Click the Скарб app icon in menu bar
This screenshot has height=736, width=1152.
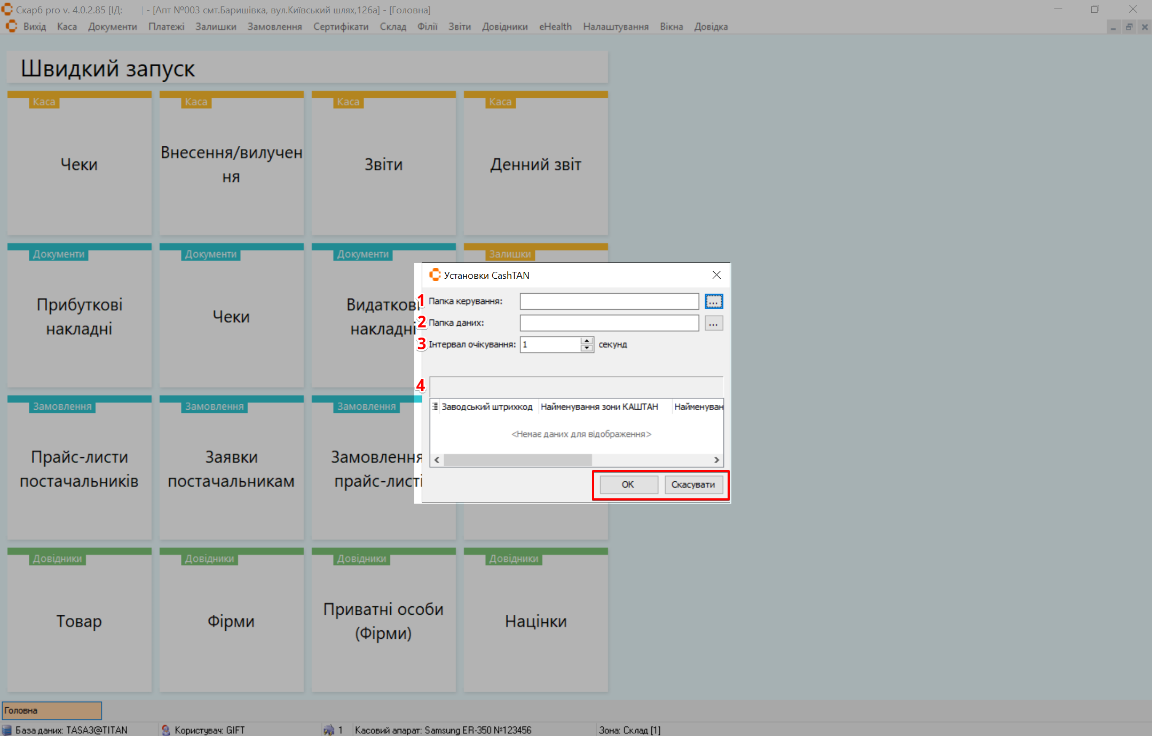12,26
